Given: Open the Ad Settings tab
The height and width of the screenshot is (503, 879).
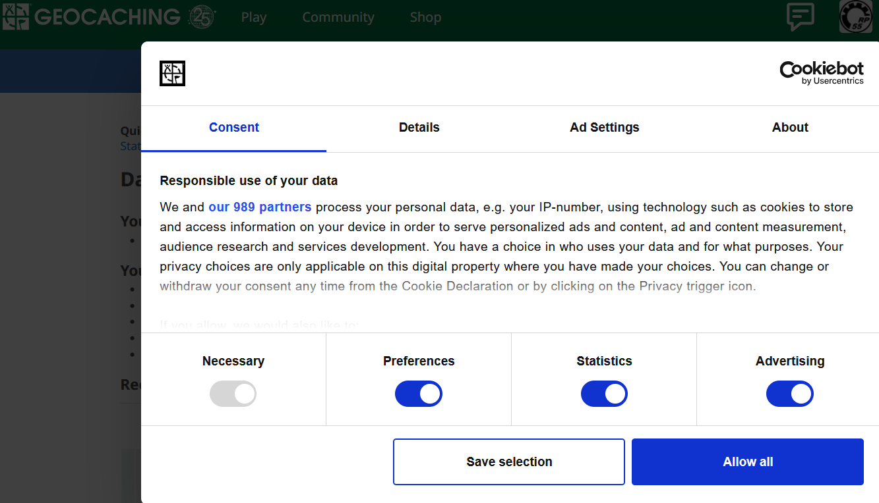Looking at the screenshot, I should click(x=604, y=128).
